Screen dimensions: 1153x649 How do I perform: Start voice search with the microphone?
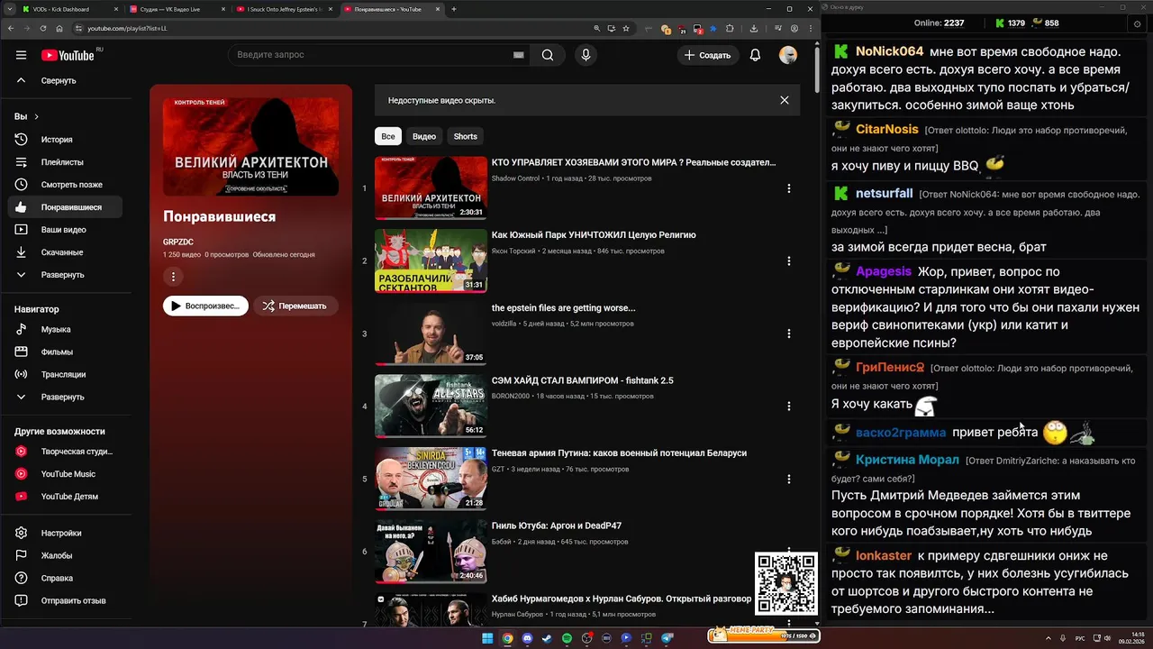pyautogui.click(x=586, y=55)
